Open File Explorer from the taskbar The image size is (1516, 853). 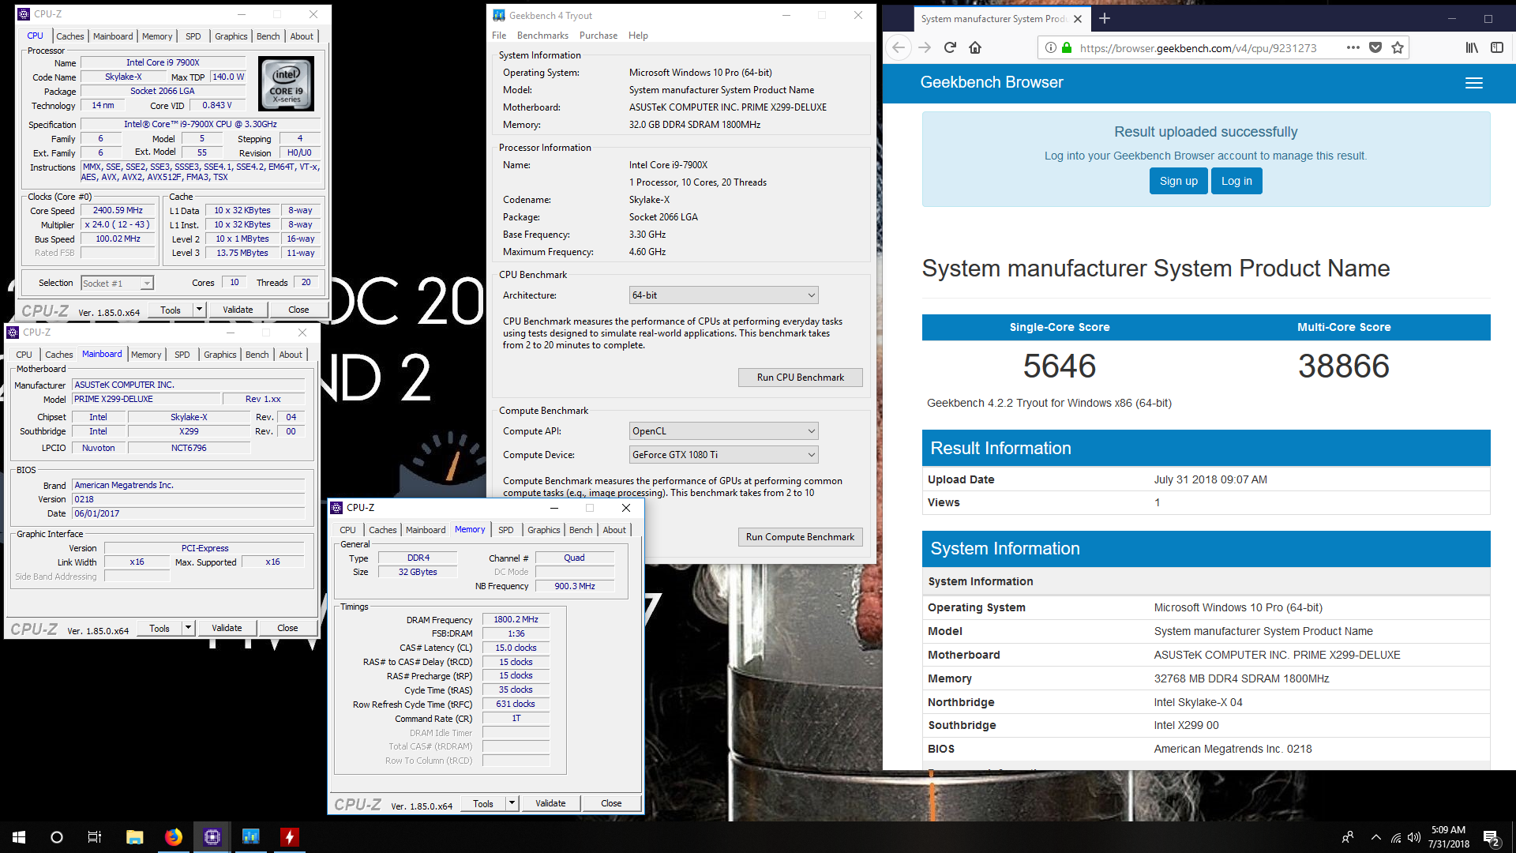tap(134, 837)
